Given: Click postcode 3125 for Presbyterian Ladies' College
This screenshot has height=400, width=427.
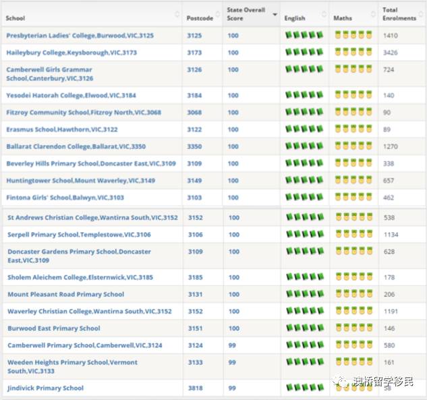Looking at the screenshot, I should click(194, 36).
